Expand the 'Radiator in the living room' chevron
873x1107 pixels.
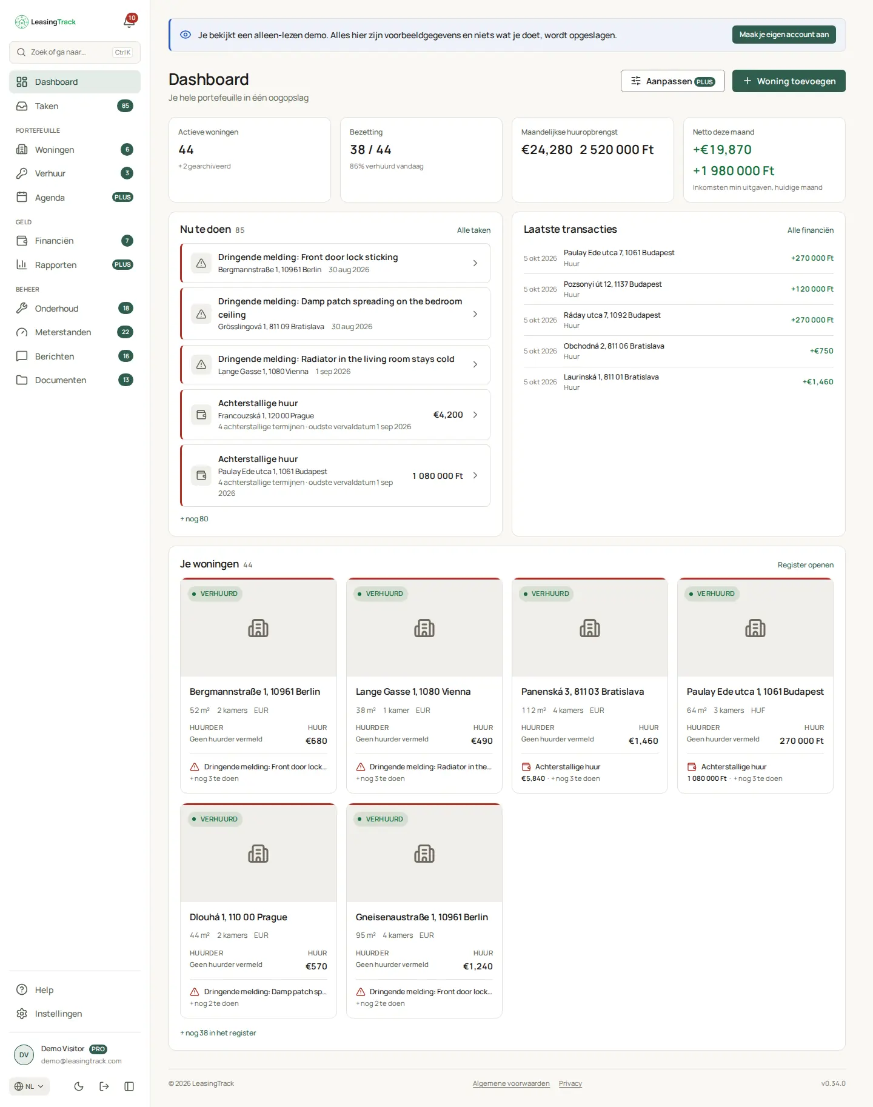(x=475, y=364)
